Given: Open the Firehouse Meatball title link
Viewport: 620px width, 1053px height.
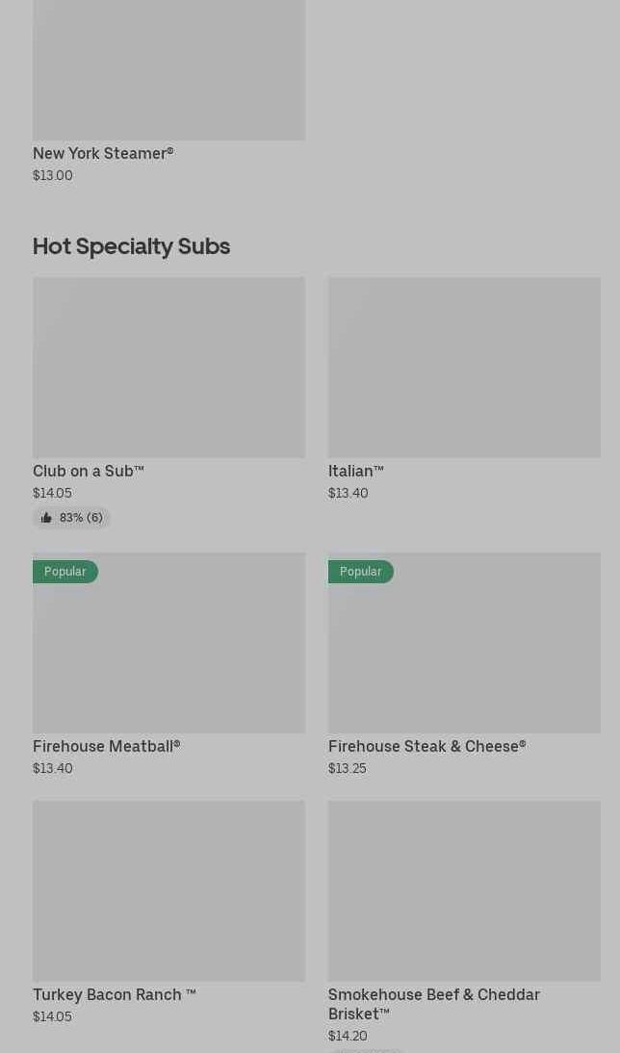Looking at the screenshot, I should (107, 747).
